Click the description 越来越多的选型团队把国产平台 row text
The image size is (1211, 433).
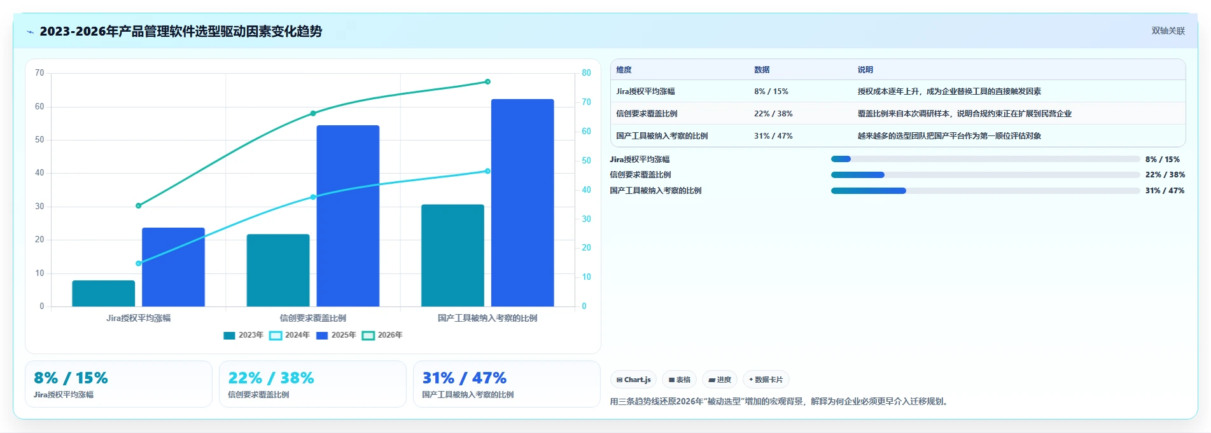click(949, 136)
